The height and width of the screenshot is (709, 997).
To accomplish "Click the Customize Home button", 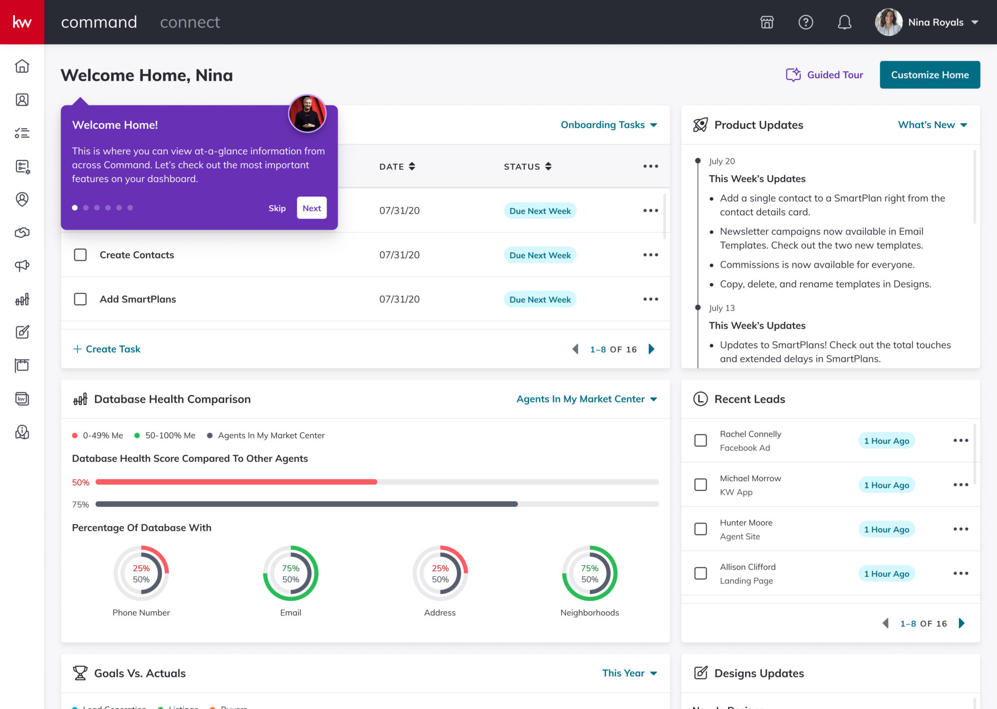I will tap(930, 74).
